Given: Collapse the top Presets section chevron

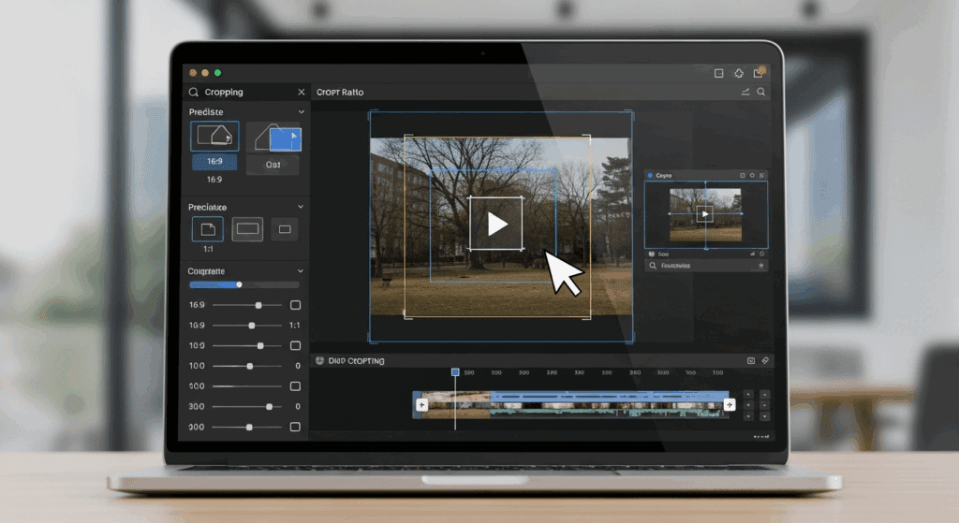Looking at the screenshot, I should [x=301, y=112].
